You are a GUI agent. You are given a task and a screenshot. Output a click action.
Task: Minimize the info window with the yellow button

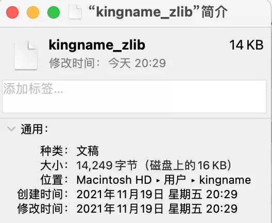(33, 12)
